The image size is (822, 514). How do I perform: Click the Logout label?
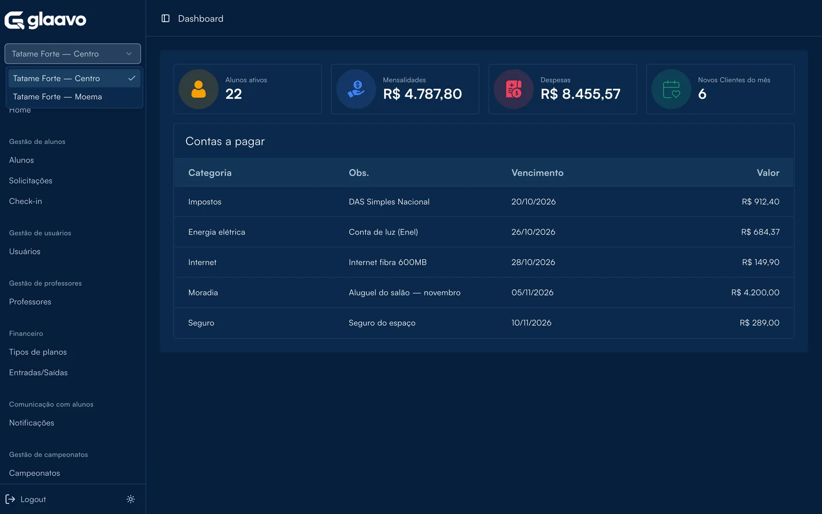click(33, 499)
